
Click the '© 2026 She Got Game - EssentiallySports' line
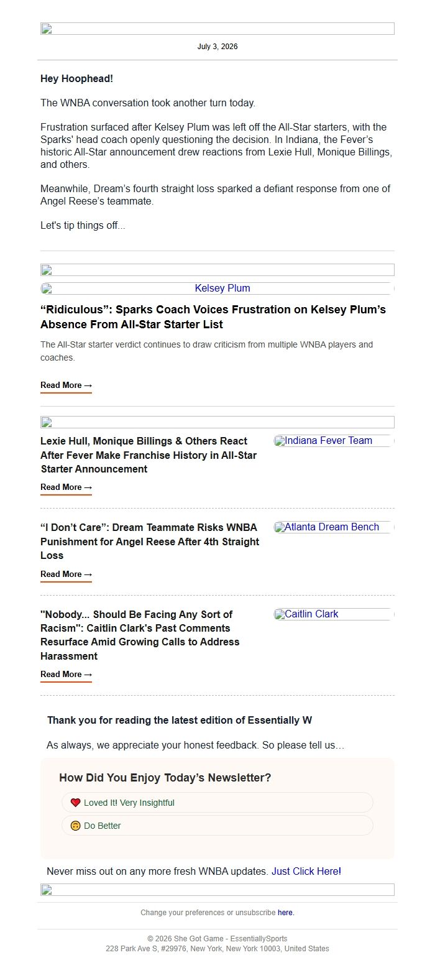click(217, 939)
